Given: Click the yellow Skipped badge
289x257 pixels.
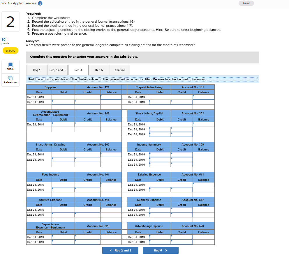Looking at the screenshot, I should (10, 51).
